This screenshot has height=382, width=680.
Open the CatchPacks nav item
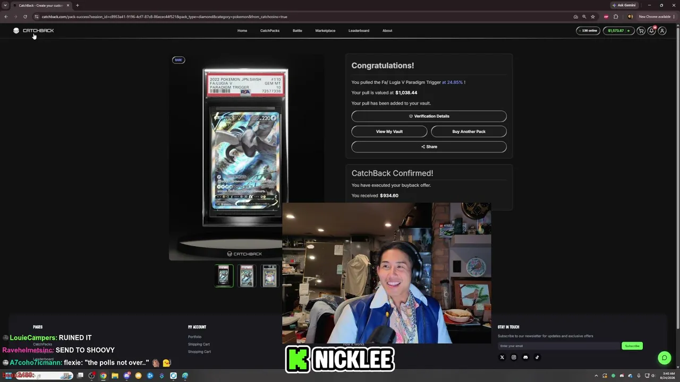pyautogui.click(x=270, y=31)
